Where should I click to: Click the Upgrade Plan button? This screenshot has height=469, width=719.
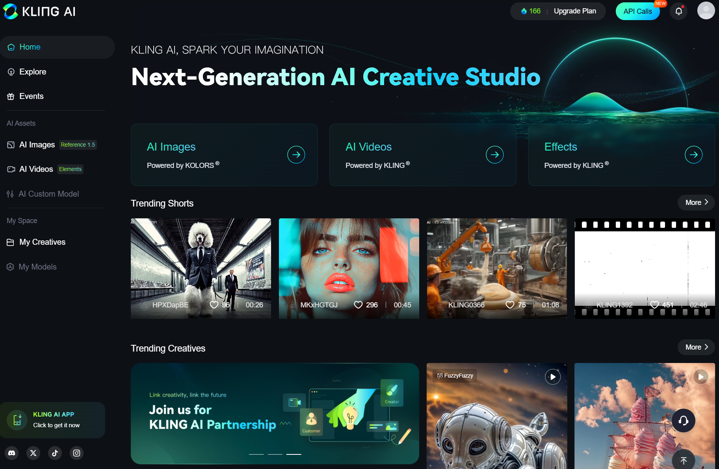coord(575,11)
